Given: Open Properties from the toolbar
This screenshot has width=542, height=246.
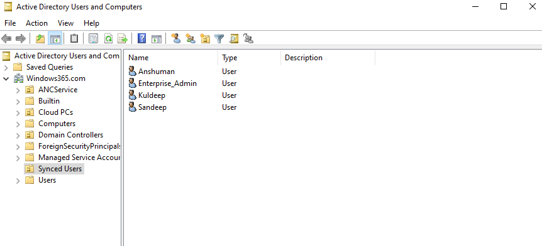Looking at the screenshot, I should coord(93,38).
